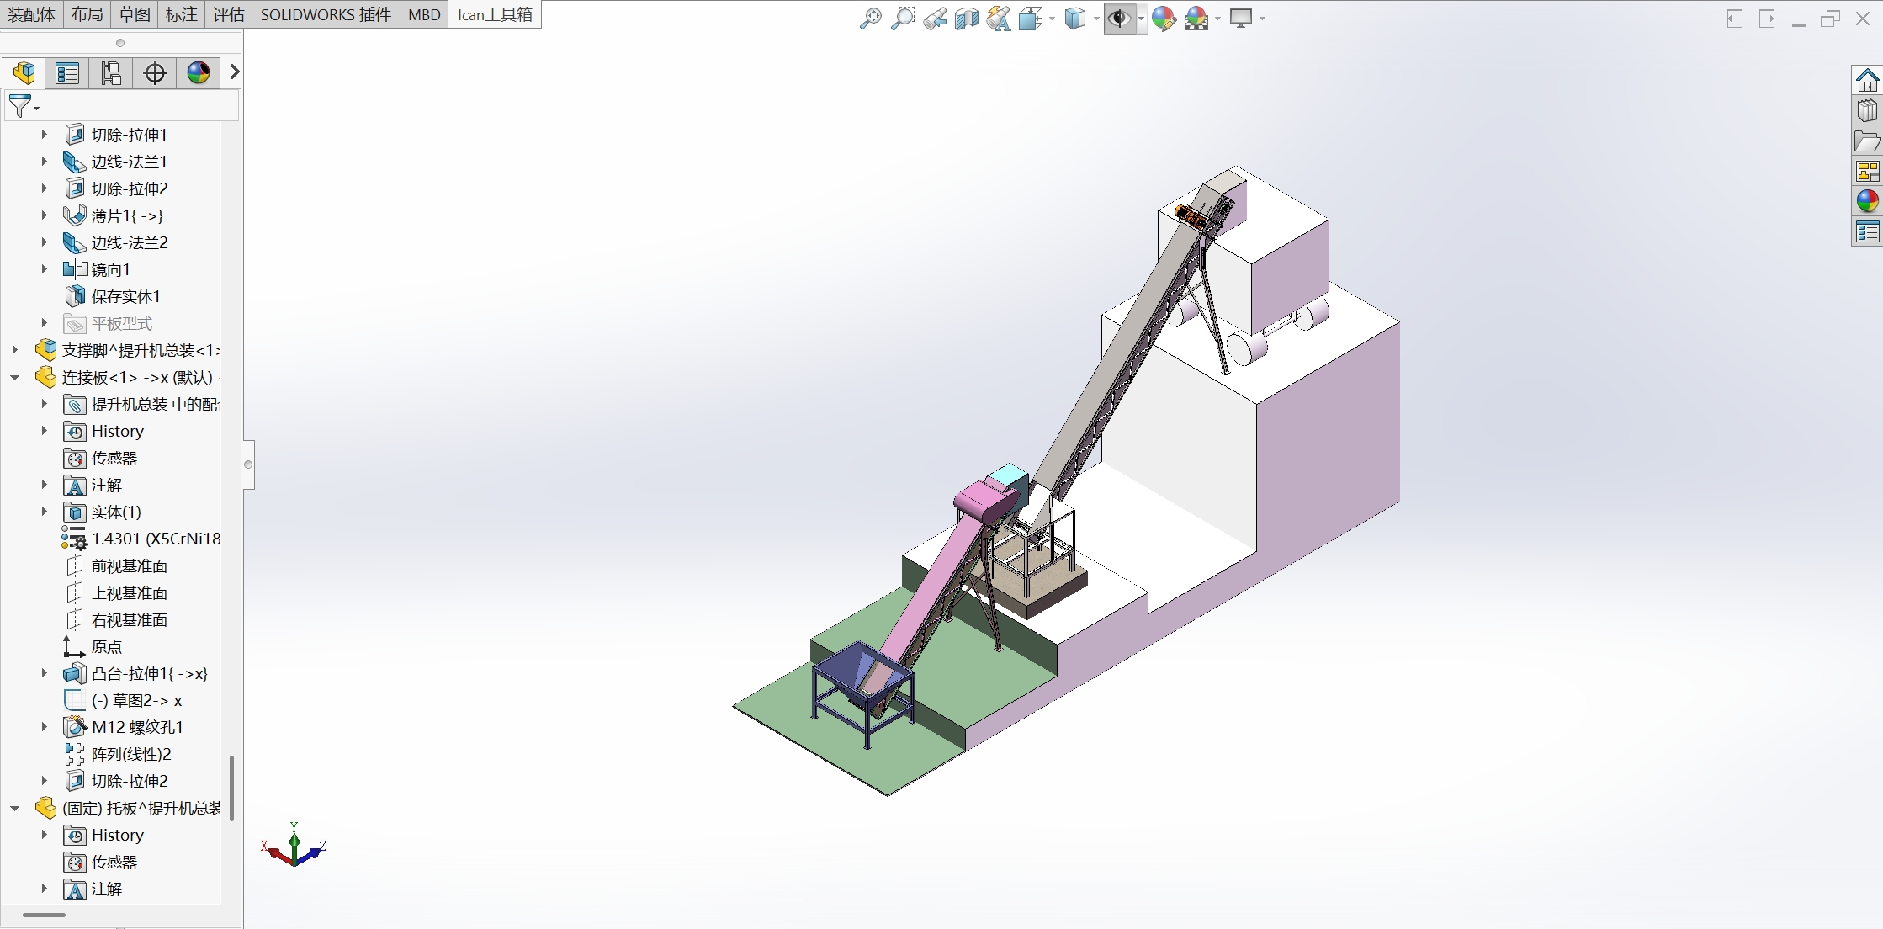Switch to Ican工具箱 tab
The height and width of the screenshot is (929, 1883).
(x=495, y=14)
